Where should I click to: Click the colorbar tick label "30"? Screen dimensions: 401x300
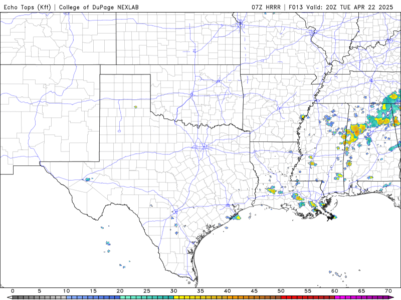pos(173,291)
